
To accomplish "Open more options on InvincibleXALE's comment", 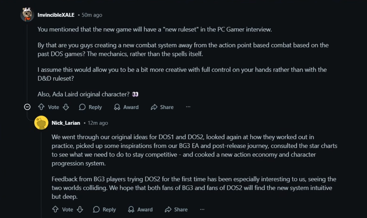I will click(x=188, y=107).
